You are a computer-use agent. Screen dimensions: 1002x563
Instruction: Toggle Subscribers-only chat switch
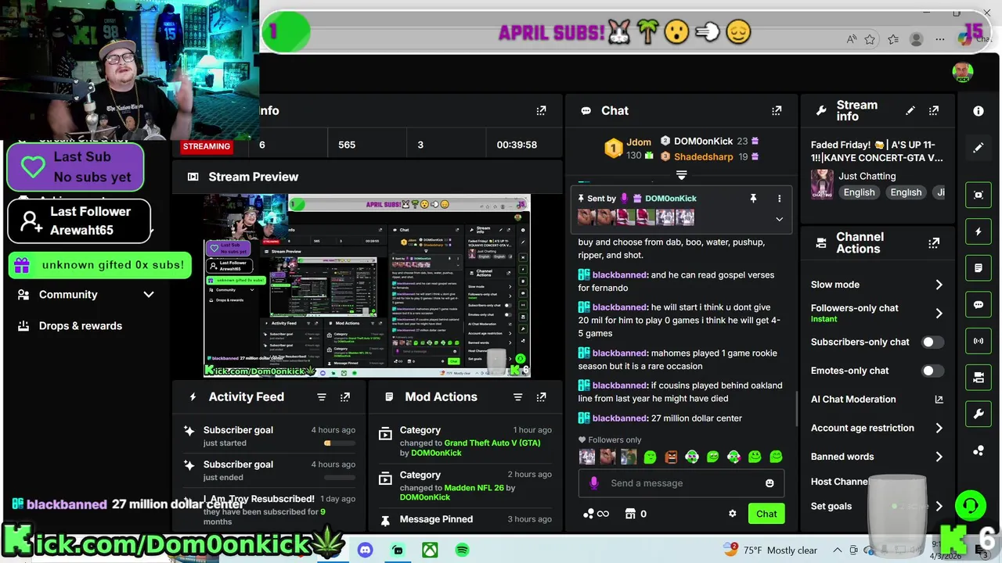[x=932, y=342]
